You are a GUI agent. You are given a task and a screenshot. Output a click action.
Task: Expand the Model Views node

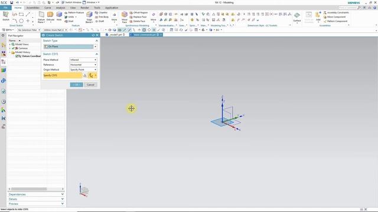[10, 45]
